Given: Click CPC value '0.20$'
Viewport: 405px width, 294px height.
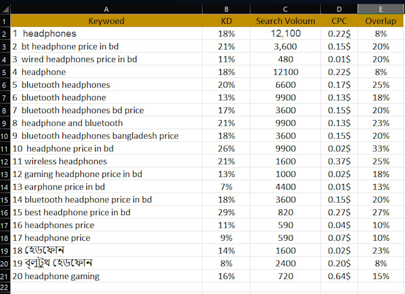Looking at the screenshot, I should click(x=339, y=263).
